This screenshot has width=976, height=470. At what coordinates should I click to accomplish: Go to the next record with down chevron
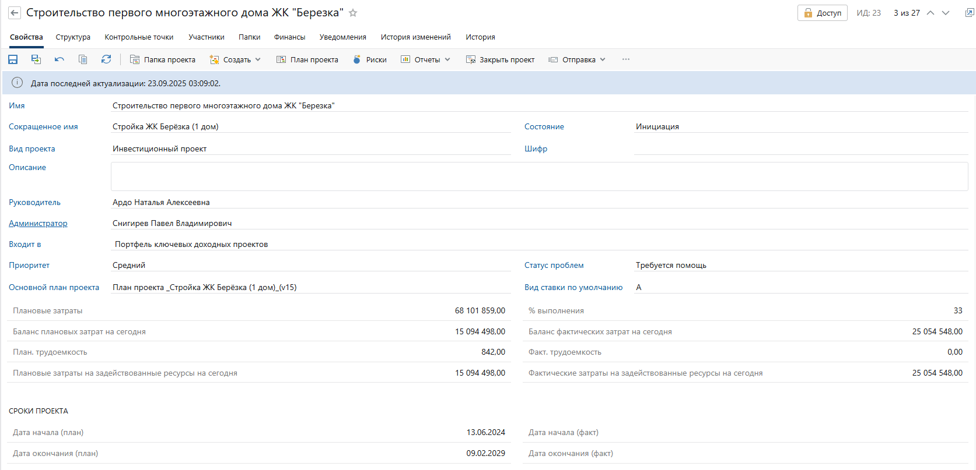pos(946,13)
